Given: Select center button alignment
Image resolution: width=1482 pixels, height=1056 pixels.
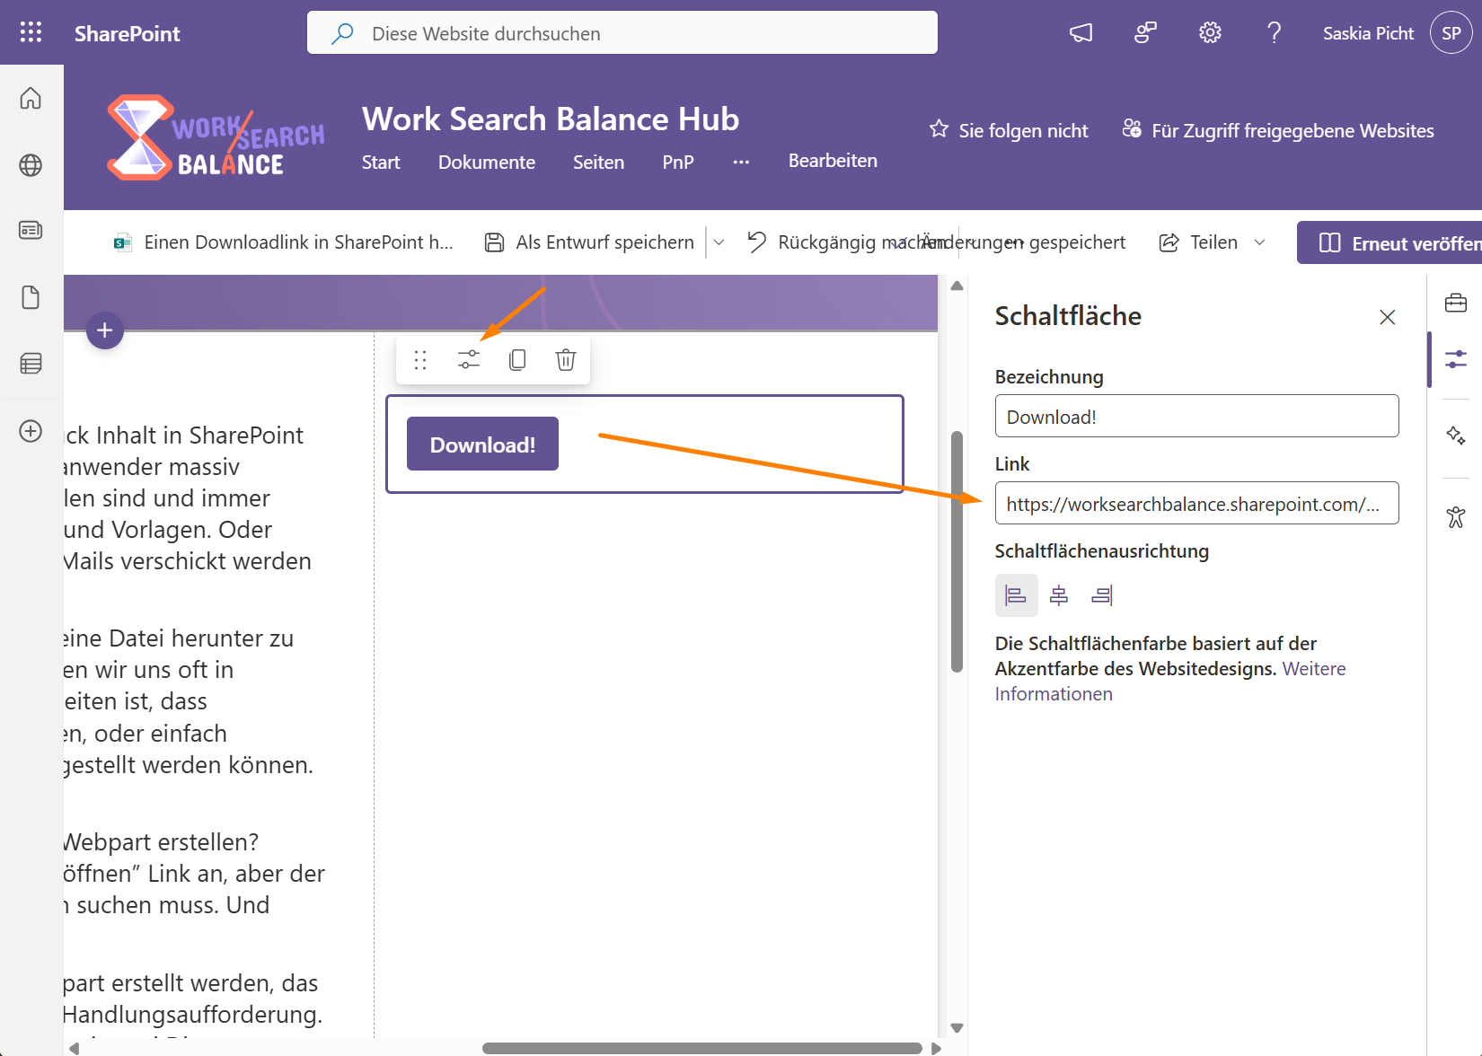Looking at the screenshot, I should click(1059, 595).
